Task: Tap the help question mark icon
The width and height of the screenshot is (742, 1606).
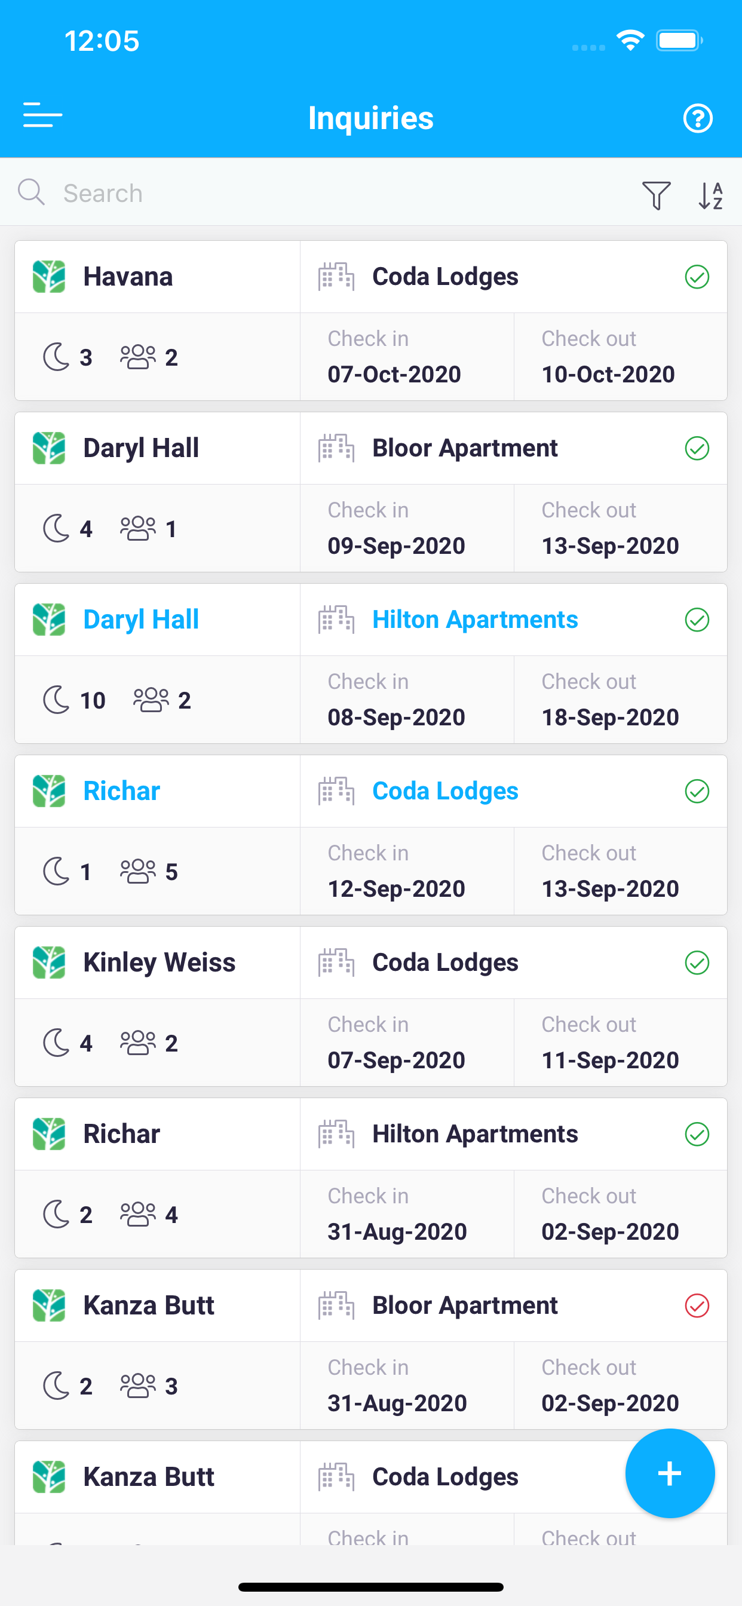Action: click(x=698, y=118)
